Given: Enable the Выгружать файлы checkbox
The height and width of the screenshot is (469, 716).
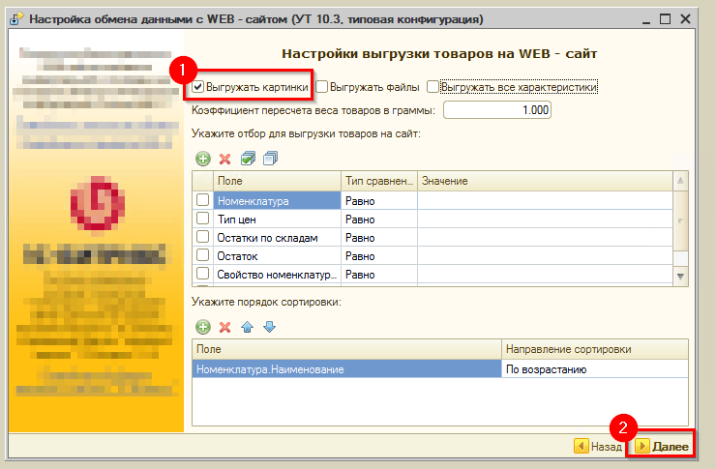Looking at the screenshot, I should point(322,88).
